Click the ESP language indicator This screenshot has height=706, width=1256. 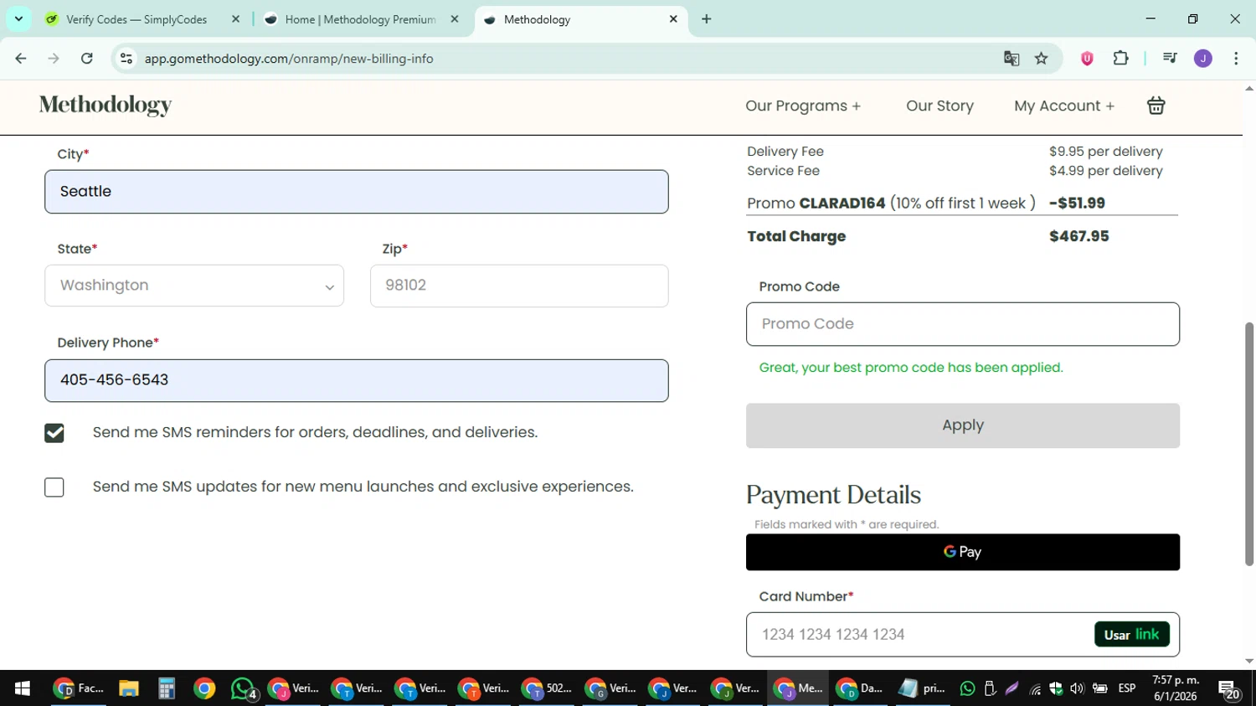pos(1127,688)
